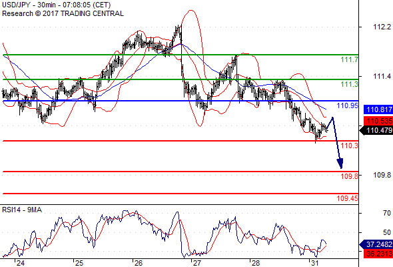Viewport: 393px width, 267px height.
Task: Click the 112.2 price axis label
Action: [x=382, y=27]
